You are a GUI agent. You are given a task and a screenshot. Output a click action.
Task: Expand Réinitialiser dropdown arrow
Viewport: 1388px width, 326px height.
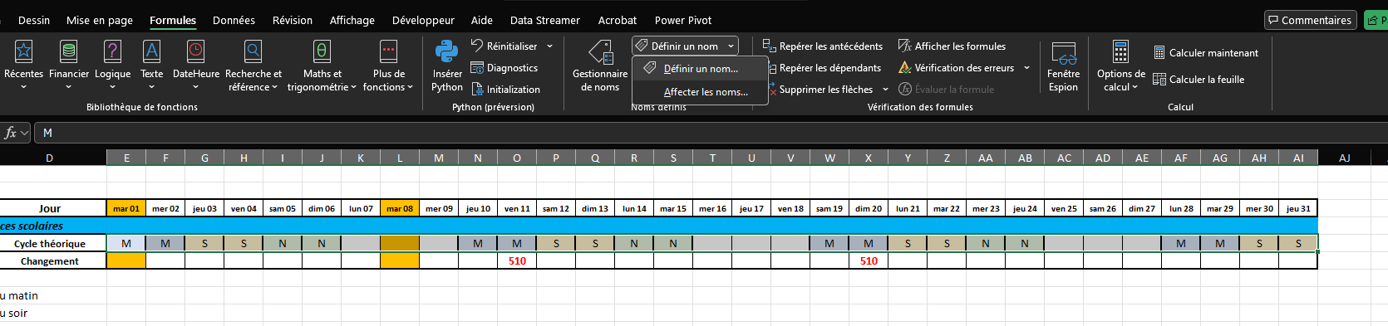coord(549,46)
